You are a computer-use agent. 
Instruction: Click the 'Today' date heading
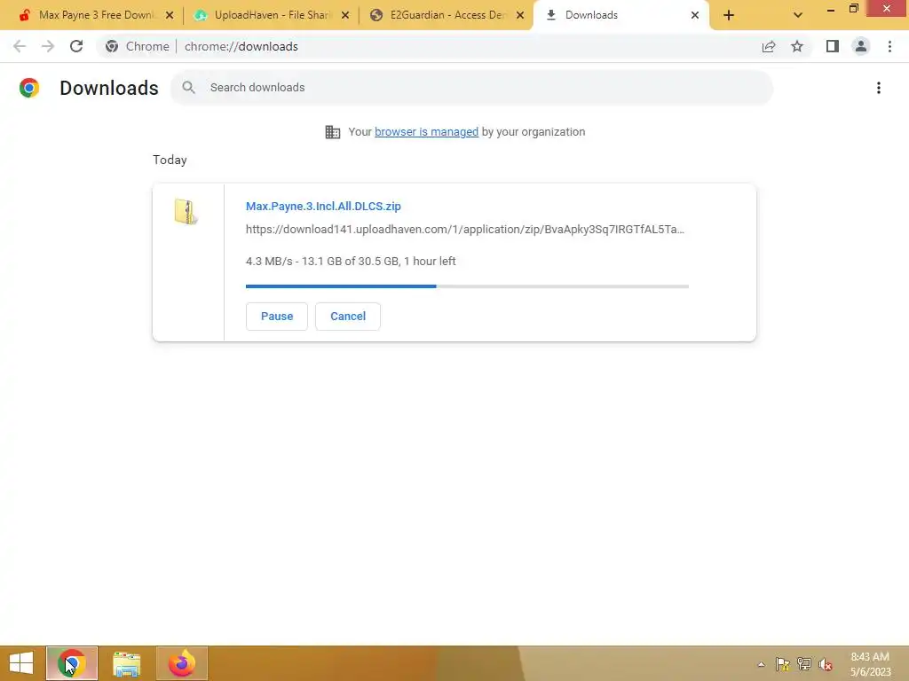[170, 160]
